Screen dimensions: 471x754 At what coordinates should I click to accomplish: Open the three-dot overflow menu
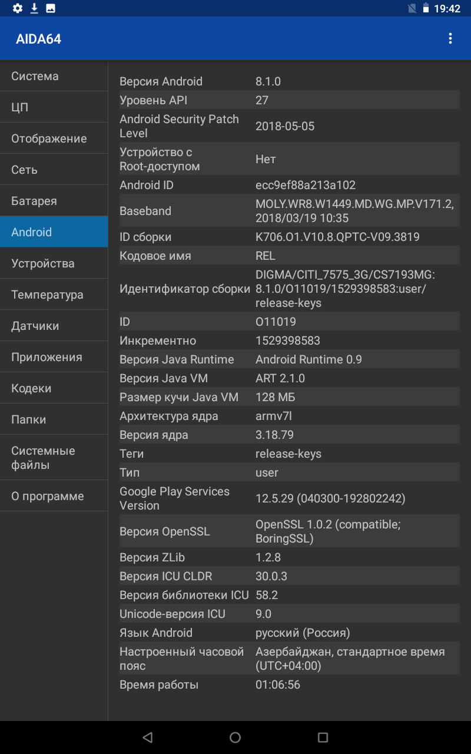[450, 39]
